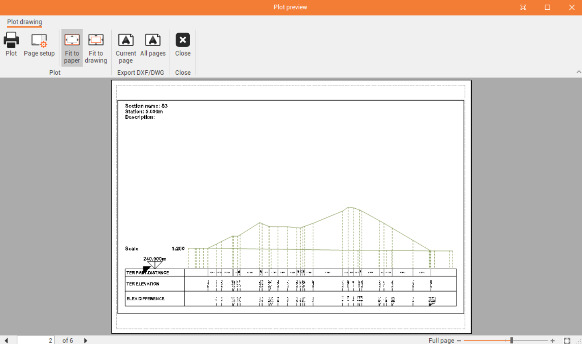Image resolution: width=582 pixels, height=344 pixels.
Task: Maximize the Plot preview window
Action: pyautogui.click(x=547, y=7)
